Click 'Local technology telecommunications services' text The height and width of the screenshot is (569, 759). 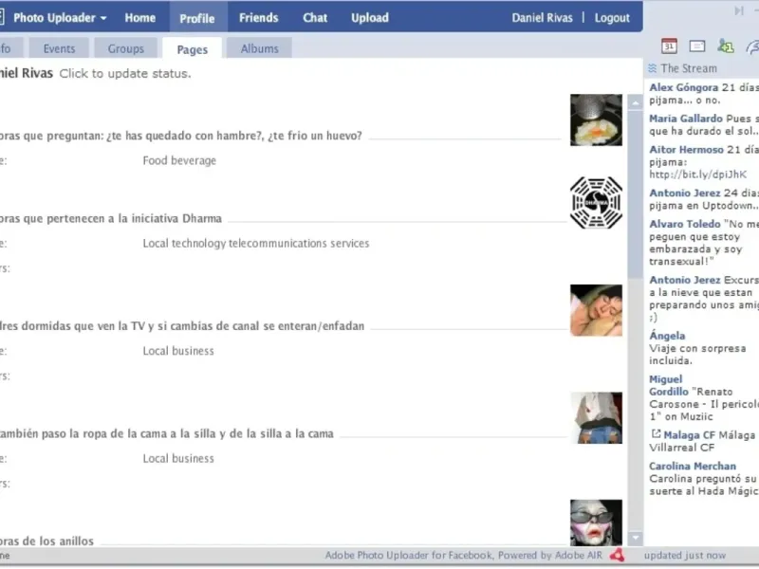point(256,243)
